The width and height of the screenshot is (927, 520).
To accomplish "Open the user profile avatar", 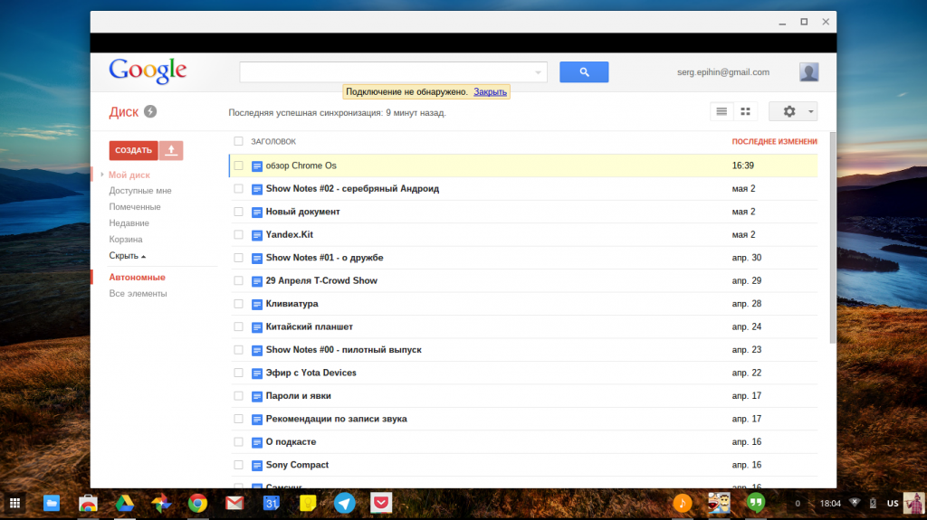I will tap(809, 72).
